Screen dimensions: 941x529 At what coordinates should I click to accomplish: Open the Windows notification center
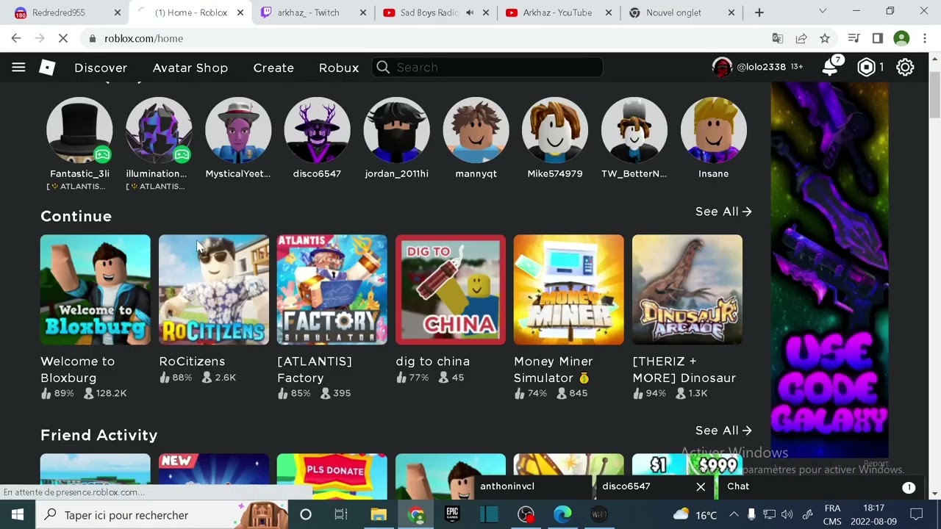[x=916, y=515]
